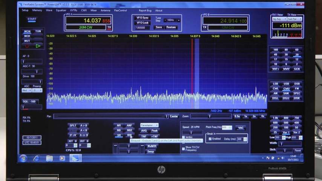Screen dimensions: 322x181
Task: Open the Wave menu
Action: [x=49, y=10]
